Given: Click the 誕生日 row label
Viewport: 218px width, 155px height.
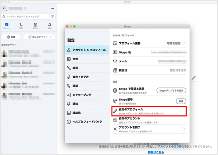Looking at the screenshot, I should tap(123, 70).
